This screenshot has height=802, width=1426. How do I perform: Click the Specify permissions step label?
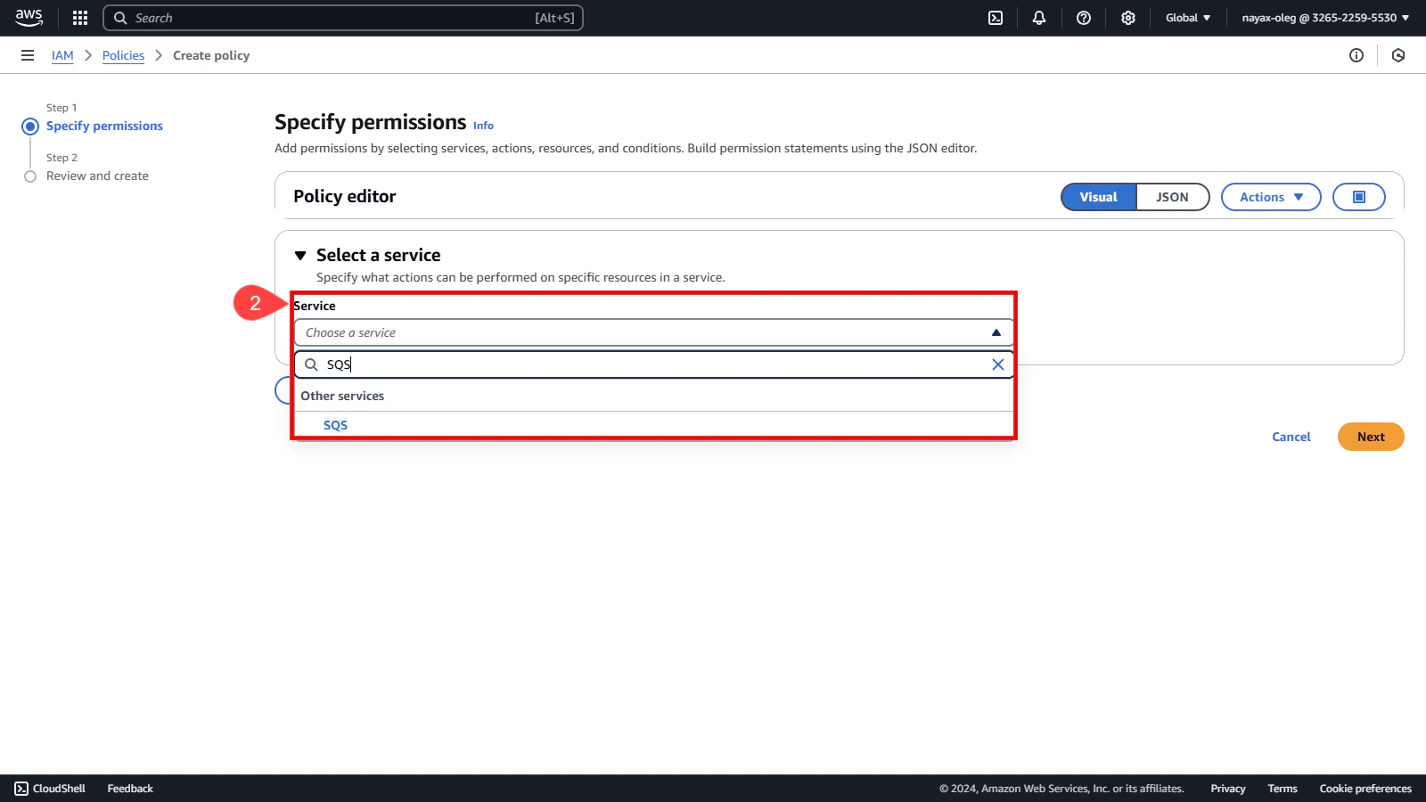[x=104, y=126]
